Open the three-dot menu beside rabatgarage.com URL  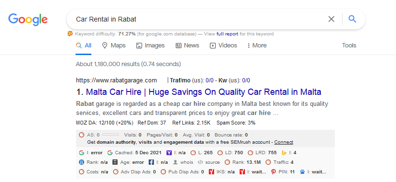168,80
